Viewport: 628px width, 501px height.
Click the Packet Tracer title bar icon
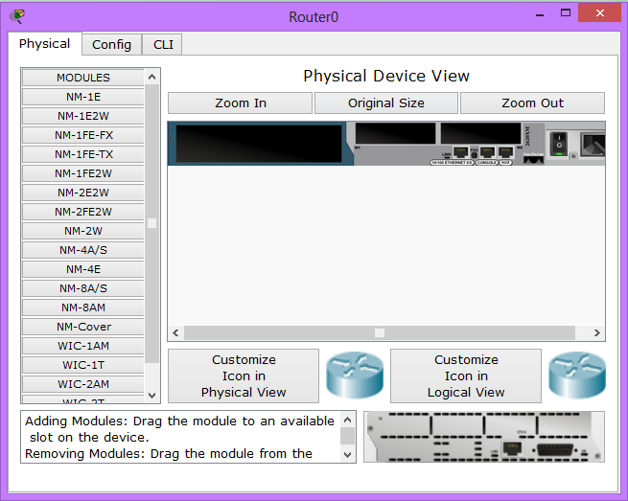pyautogui.click(x=17, y=16)
